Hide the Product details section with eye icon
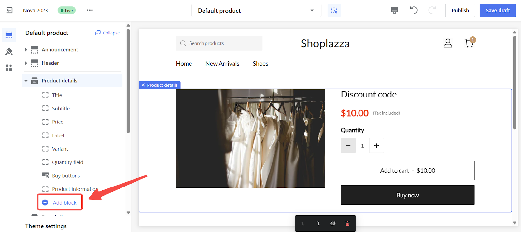Viewport: 521px width, 232px height. (333, 224)
